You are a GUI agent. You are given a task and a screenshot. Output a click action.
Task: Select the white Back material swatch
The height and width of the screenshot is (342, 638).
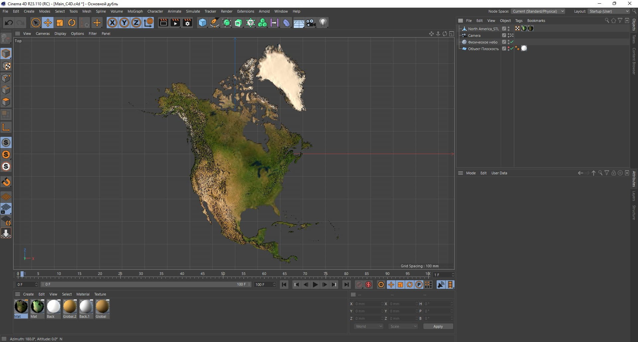tap(53, 309)
